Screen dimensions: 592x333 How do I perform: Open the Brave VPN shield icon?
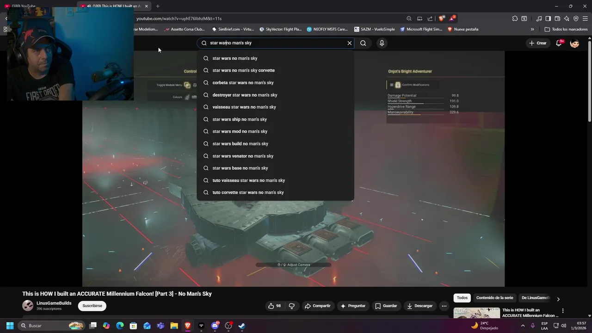(576, 18)
